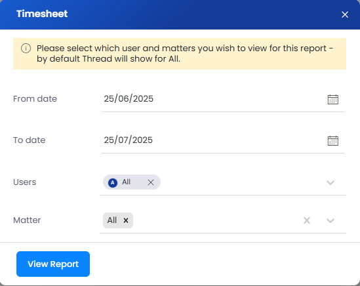Close the Timesheet dialog
Screen dimensions: 360x286
345,14
